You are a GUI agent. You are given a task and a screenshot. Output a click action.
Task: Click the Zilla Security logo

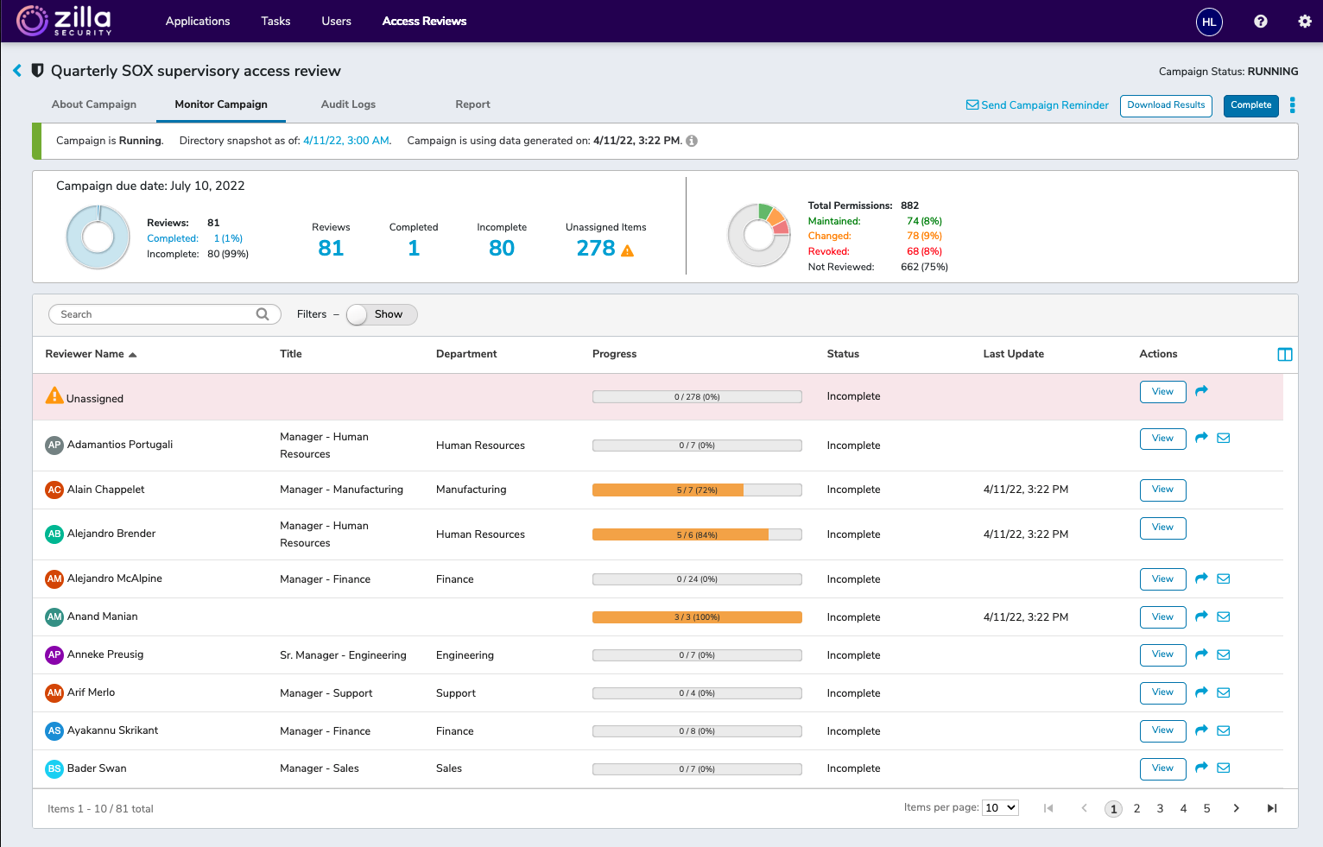[x=64, y=21]
